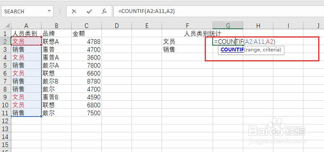
Task: Click the Name Box showing SEARCH
Action: [28, 11]
